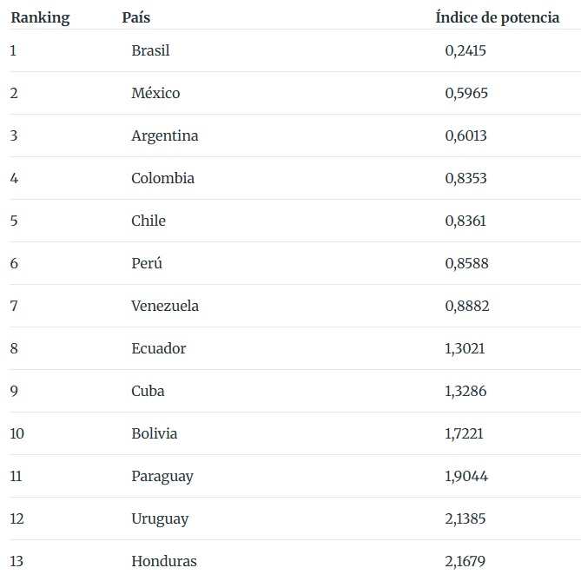Screen dimensions: 581x581
Task: Select the Paraguay row name
Action: coord(162,477)
